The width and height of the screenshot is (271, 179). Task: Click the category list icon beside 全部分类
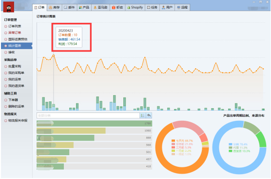tap(143, 115)
